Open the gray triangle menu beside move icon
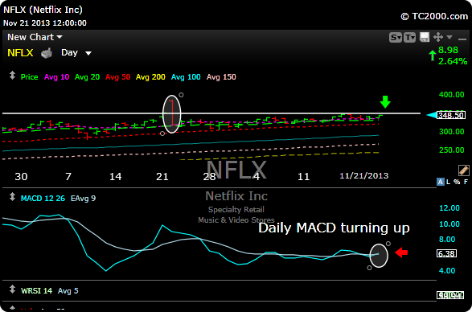 [x=449, y=37]
